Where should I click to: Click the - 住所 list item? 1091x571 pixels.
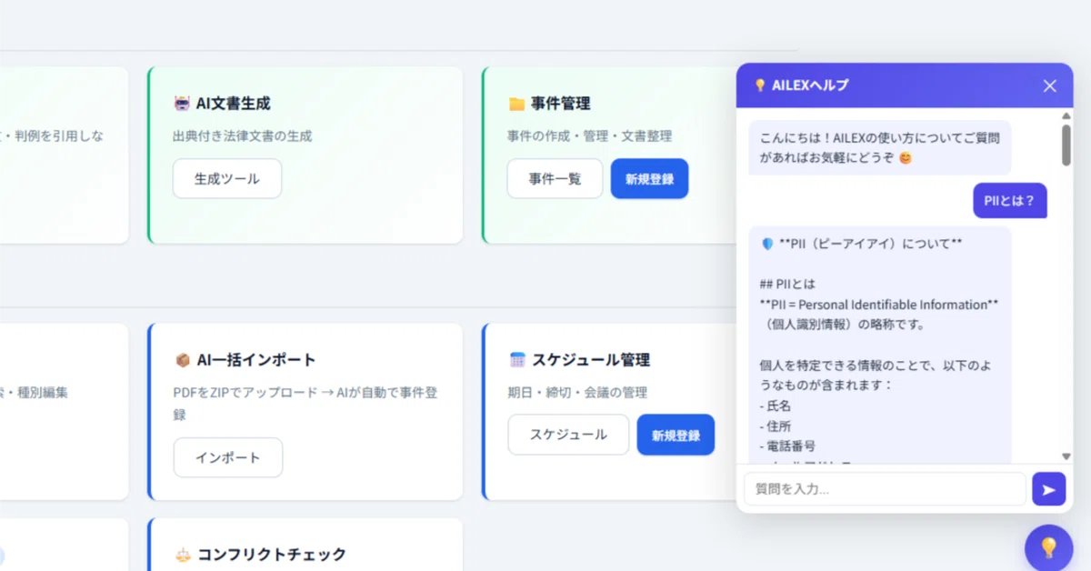tap(776, 426)
